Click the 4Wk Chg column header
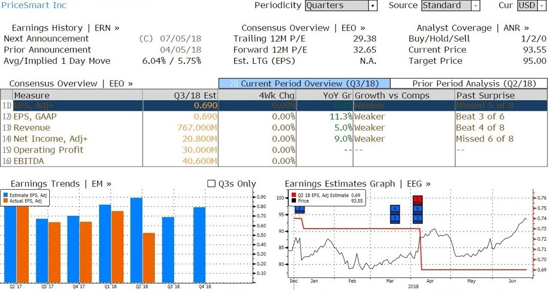Image resolution: width=549 pixels, height=292 pixels. [x=257, y=95]
